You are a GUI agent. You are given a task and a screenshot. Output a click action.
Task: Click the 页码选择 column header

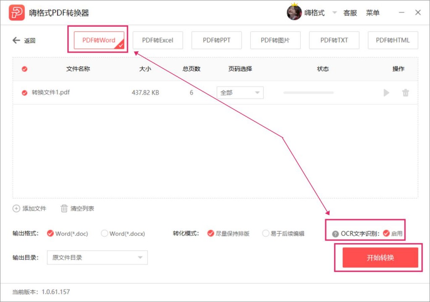[x=240, y=69]
